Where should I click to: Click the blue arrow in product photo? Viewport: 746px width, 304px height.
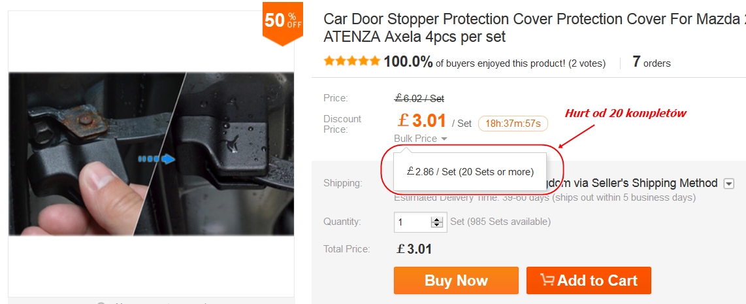[x=157, y=159]
